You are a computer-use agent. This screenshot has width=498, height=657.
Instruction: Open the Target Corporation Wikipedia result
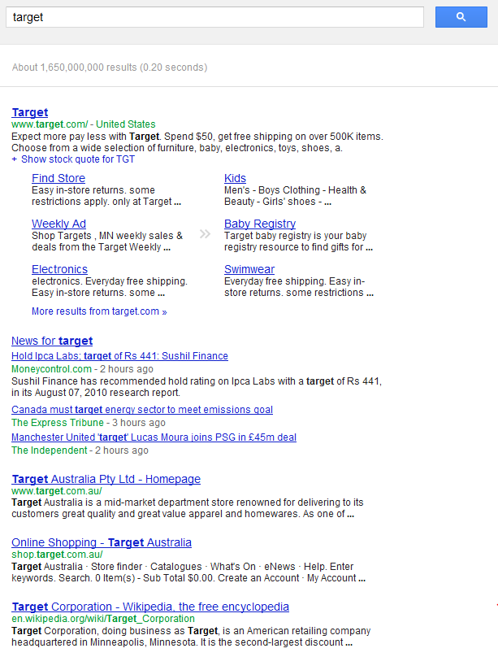tap(150, 607)
